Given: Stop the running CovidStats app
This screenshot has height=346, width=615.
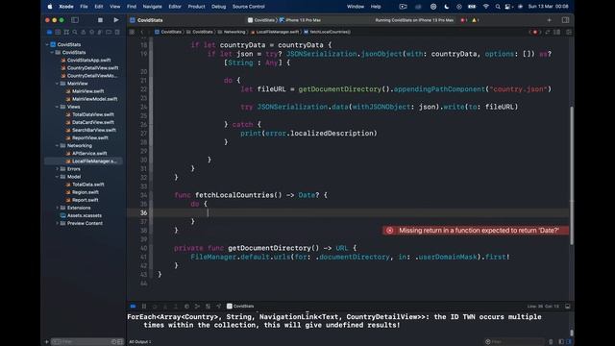Looking at the screenshot, I should 100,20.
